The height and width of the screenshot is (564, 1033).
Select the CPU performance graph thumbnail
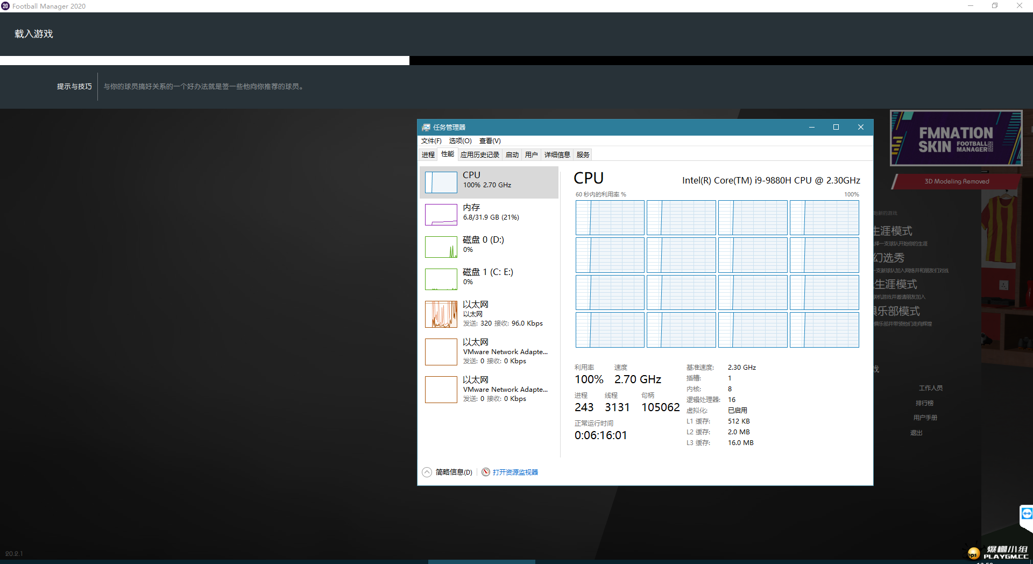point(441,182)
